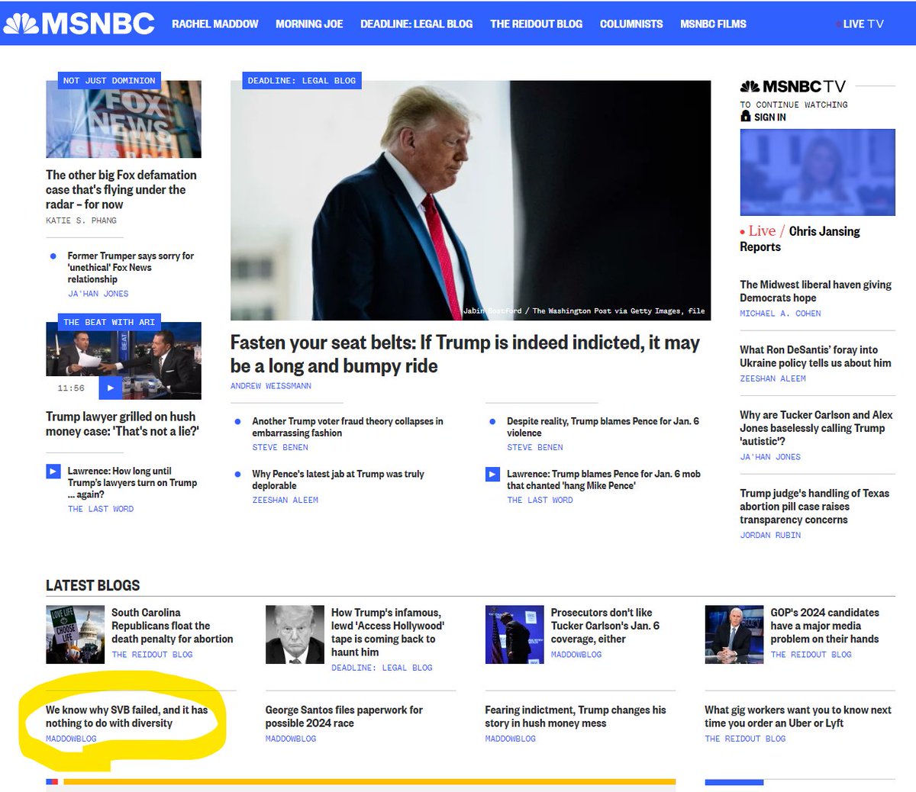Click author Jordan Rubin

pos(770,535)
